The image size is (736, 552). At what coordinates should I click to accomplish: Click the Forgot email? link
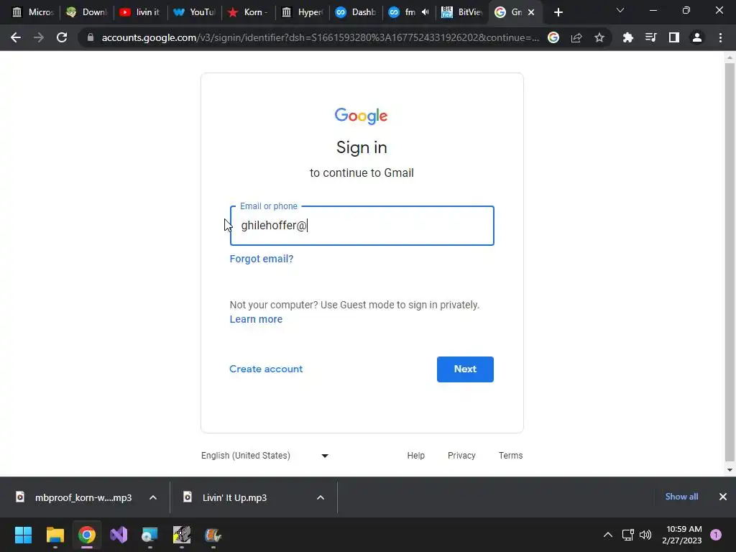pyautogui.click(x=262, y=259)
